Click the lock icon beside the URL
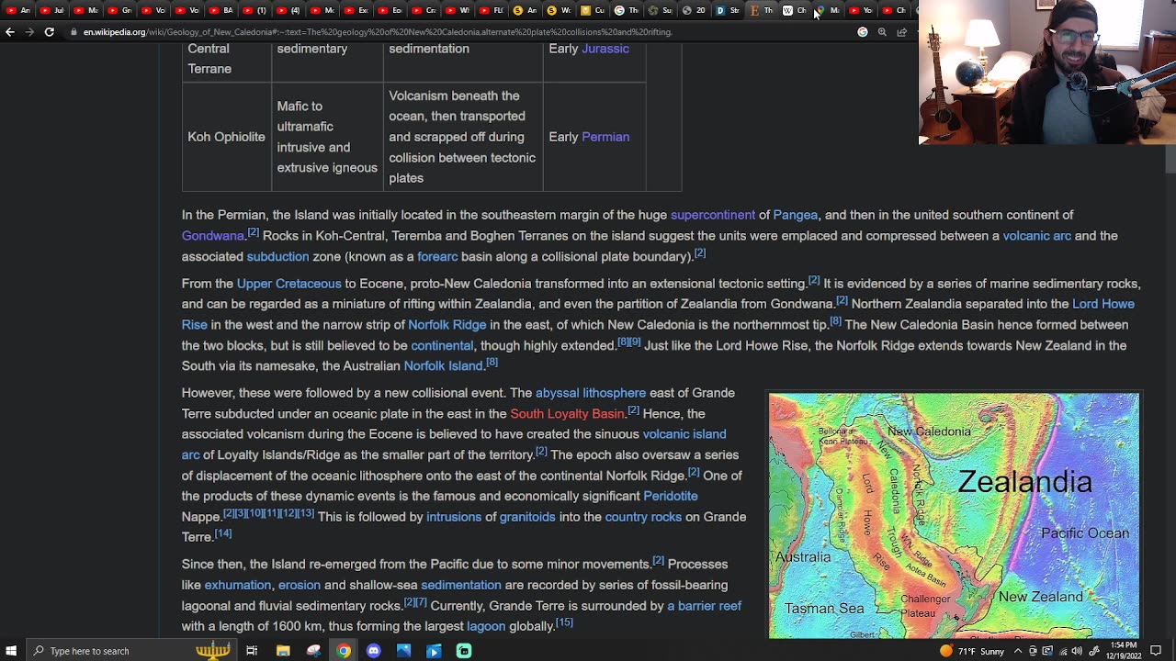The width and height of the screenshot is (1176, 661). pos(73,32)
